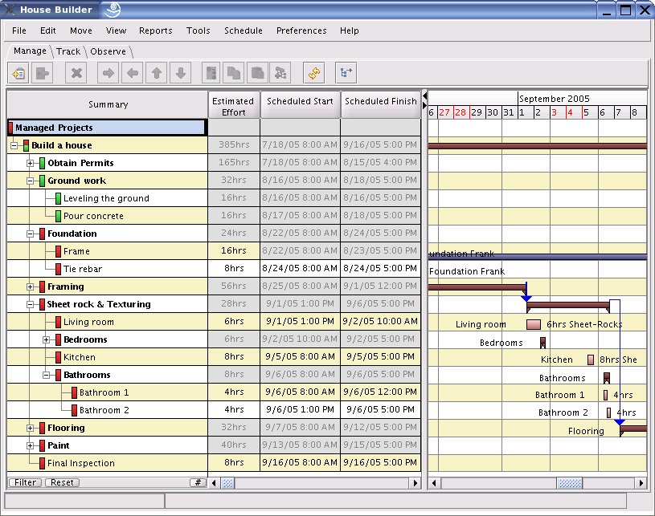Click the # button below the tree

[x=198, y=482]
